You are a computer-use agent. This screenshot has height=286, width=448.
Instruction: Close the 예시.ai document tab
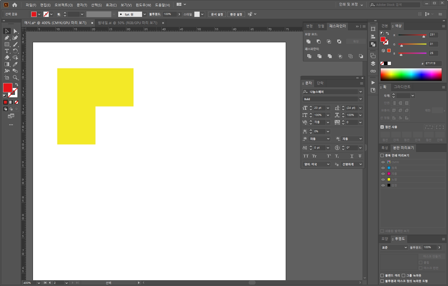pos(92,23)
